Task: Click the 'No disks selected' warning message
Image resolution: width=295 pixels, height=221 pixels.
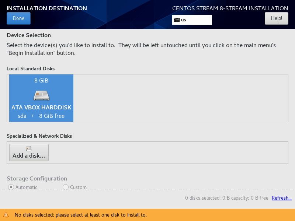Action: [x=81, y=215]
